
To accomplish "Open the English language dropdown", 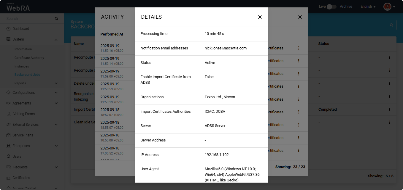I will 368,7.
